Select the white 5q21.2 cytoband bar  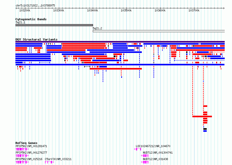(159, 31)
